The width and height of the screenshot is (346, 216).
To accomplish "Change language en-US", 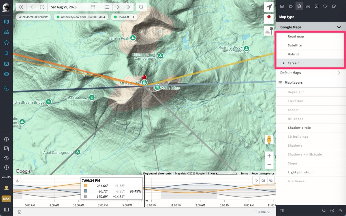I will point(6,177).
